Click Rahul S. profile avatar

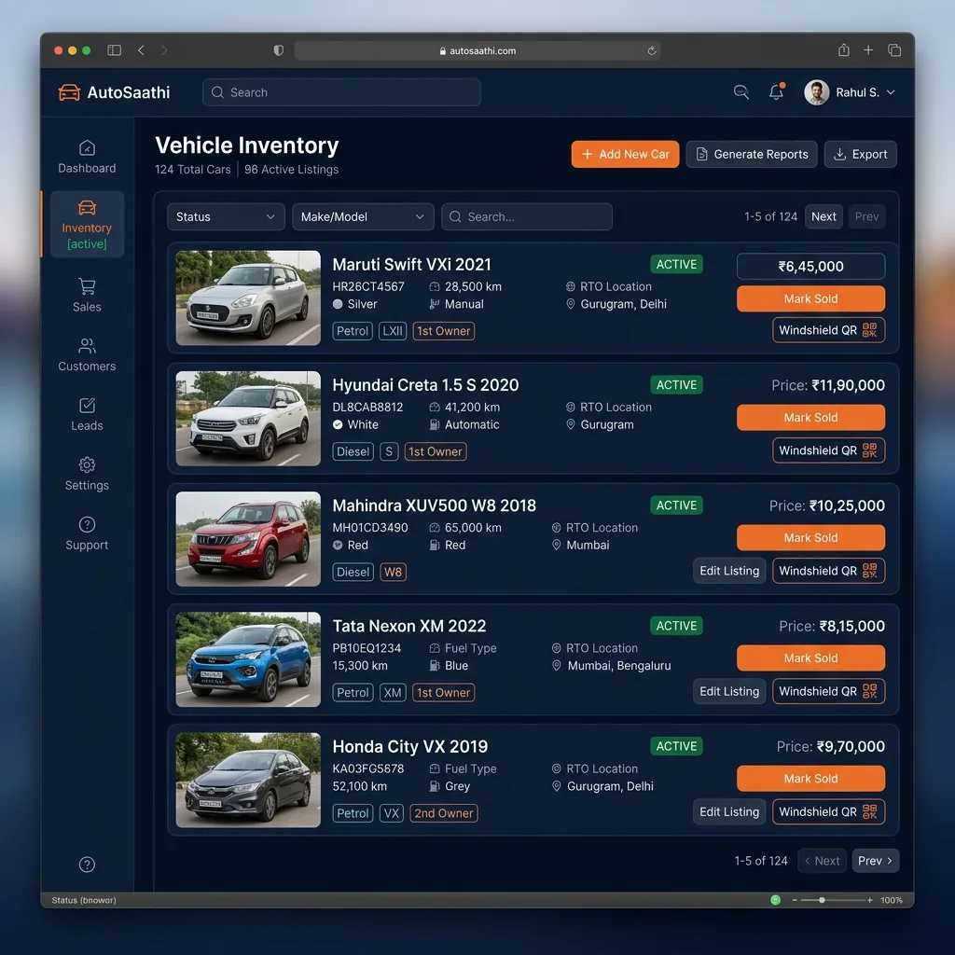pos(817,92)
